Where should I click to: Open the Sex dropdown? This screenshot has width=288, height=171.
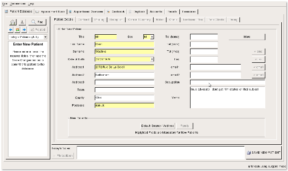coord(152,37)
